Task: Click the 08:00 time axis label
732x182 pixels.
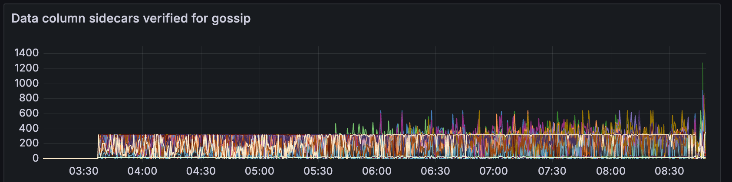Action: point(611,171)
